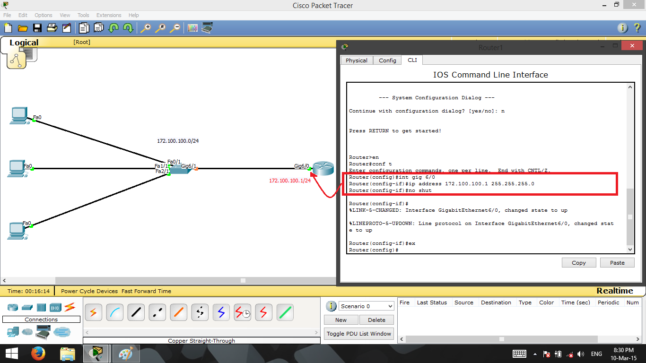Image resolution: width=646 pixels, height=363 pixels.
Task: Click the Open file folder icon
Action: point(22,28)
